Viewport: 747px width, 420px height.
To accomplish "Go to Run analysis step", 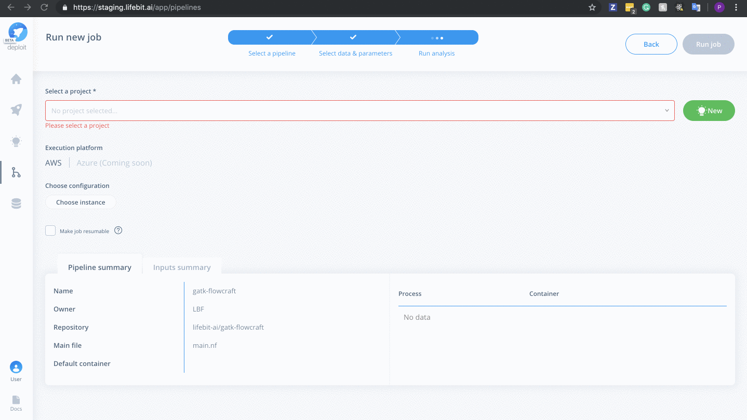I will (436, 53).
